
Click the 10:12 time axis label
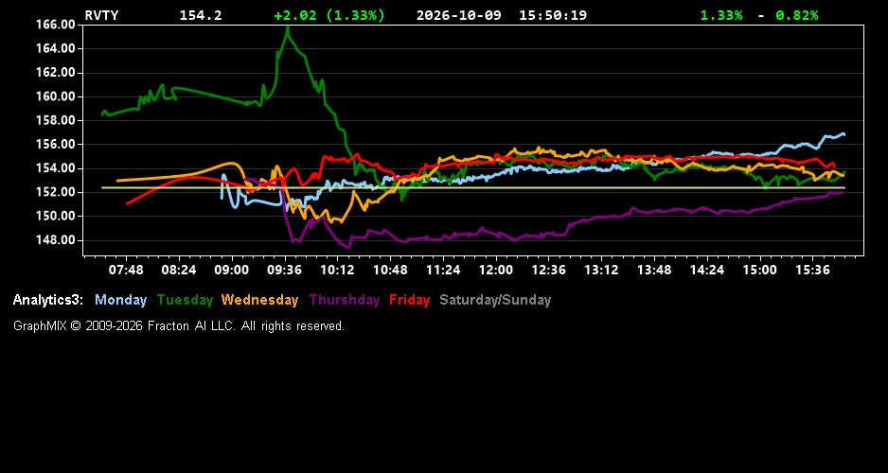338,271
